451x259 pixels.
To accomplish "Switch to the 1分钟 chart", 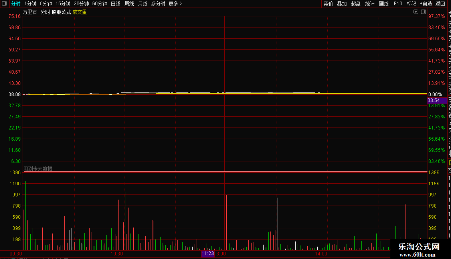I will click(30, 4).
